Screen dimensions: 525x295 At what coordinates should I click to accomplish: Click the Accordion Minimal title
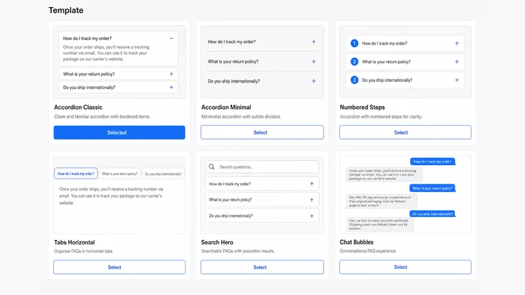click(x=226, y=108)
